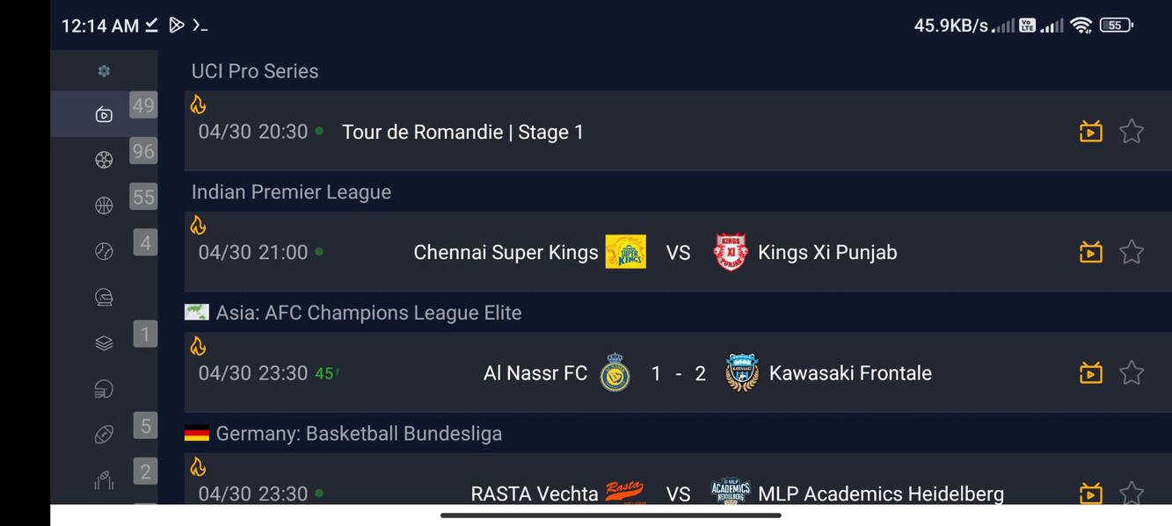The width and height of the screenshot is (1172, 526).
Task: Play the RASTA Vechta match stream
Action: pyautogui.click(x=1090, y=493)
